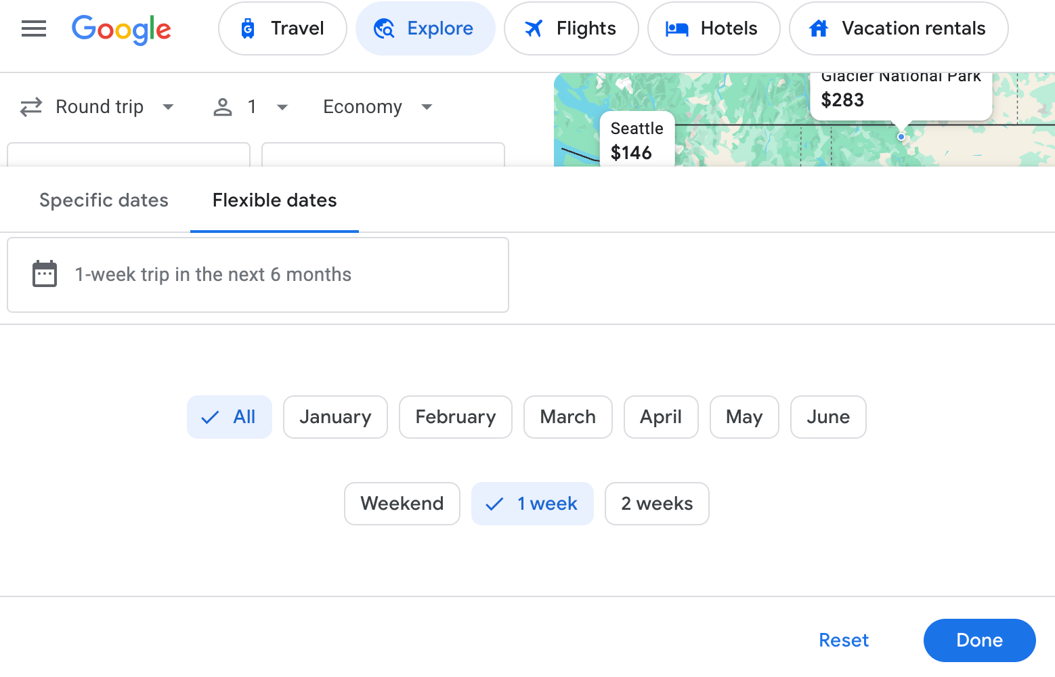Click the Explore magnifier globe icon
Screen dimensions: 1055x677
384,28
